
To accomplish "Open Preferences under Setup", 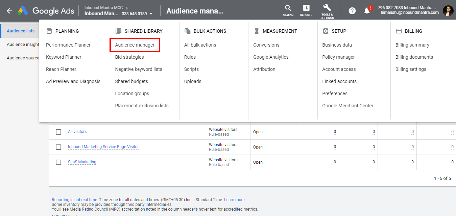I will (335, 93).
